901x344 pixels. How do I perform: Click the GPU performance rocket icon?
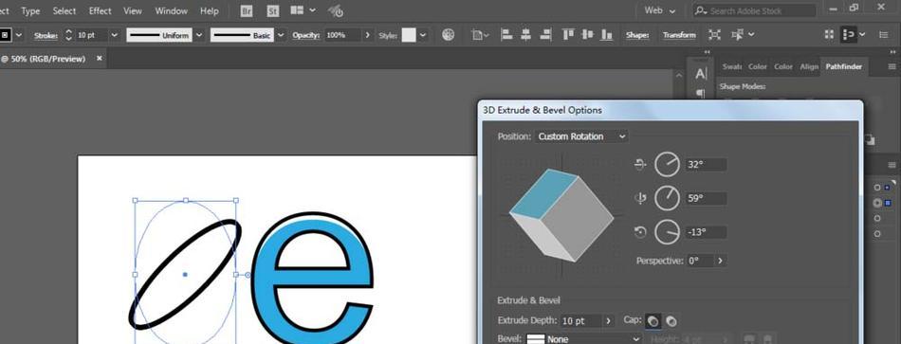[336, 11]
